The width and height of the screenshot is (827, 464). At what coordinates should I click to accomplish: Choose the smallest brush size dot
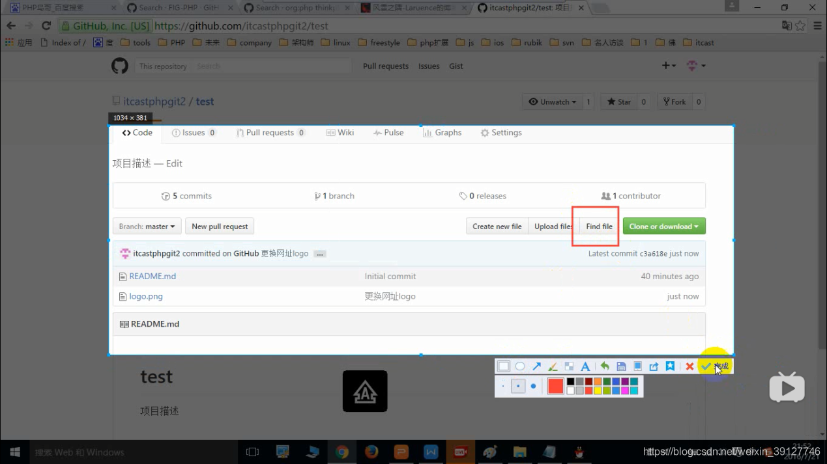503,387
